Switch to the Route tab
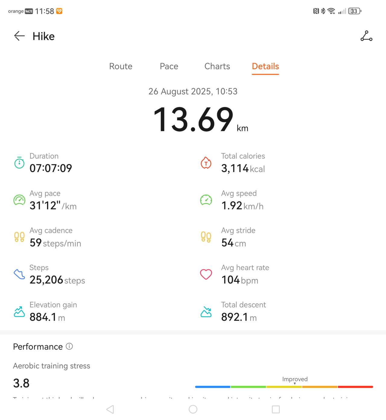386x420 pixels. click(121, 66)
